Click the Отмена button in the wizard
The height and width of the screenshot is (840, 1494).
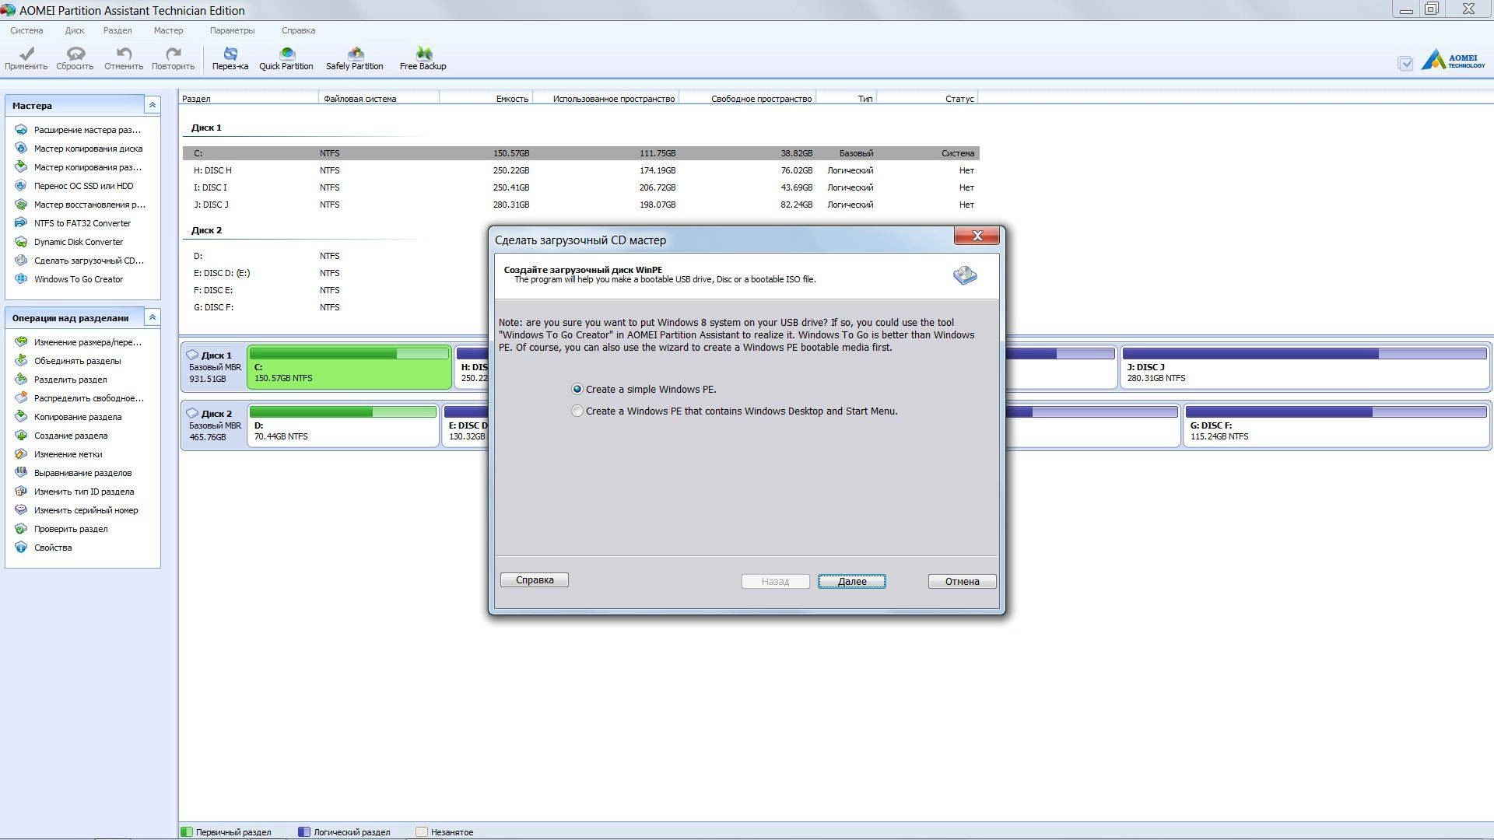pos(962,581)
